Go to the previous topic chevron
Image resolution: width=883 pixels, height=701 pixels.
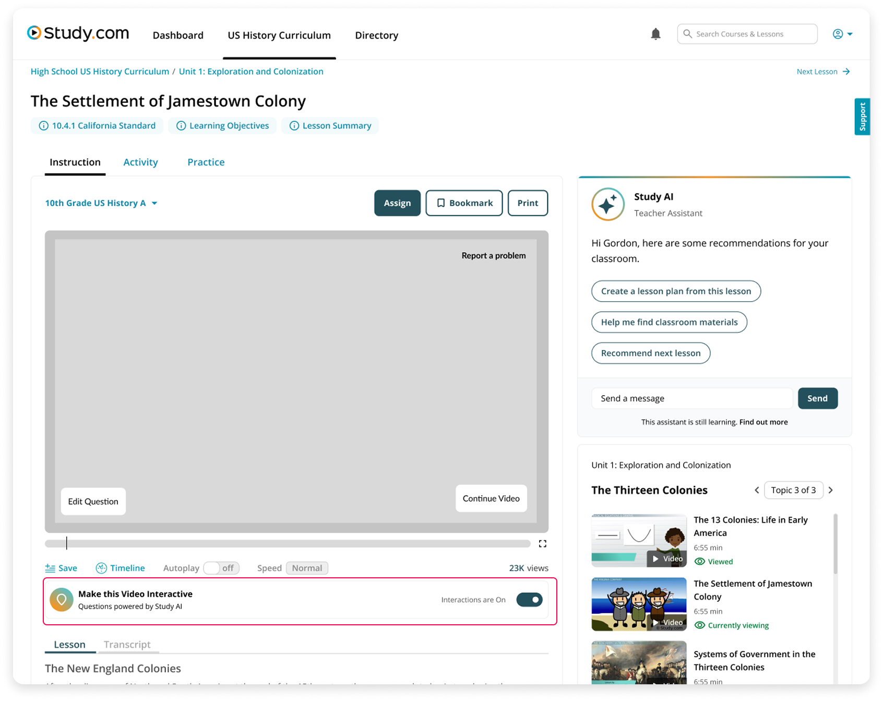757,490
